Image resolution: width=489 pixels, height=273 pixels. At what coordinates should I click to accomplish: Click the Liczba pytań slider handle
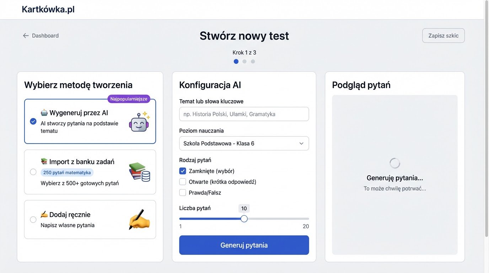244,219
